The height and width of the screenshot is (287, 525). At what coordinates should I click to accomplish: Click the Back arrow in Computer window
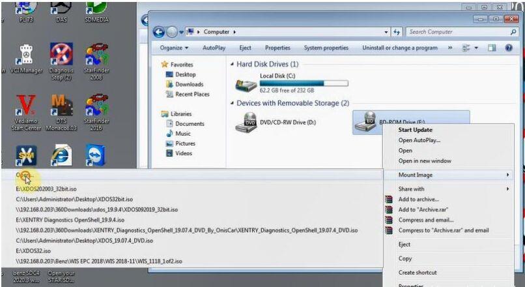(x=159, y=32)
